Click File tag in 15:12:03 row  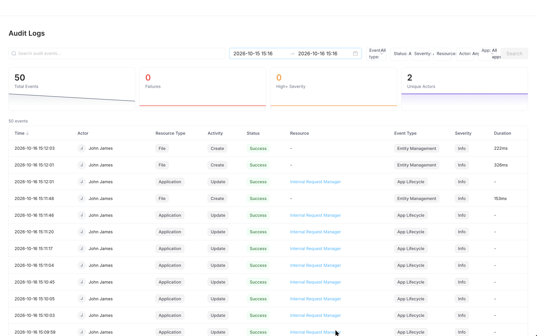(162, 148)
